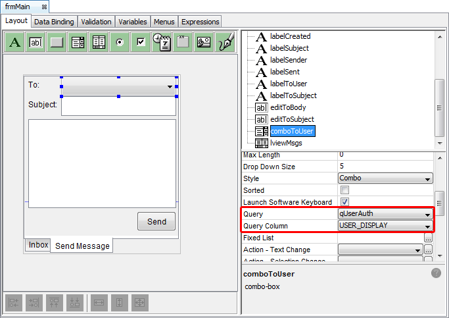
Task: Click the Send button on the form
Action: point(156,222)
